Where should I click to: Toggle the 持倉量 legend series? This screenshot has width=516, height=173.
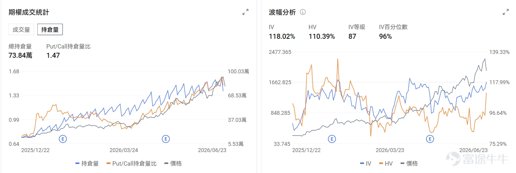click(87, 163)
